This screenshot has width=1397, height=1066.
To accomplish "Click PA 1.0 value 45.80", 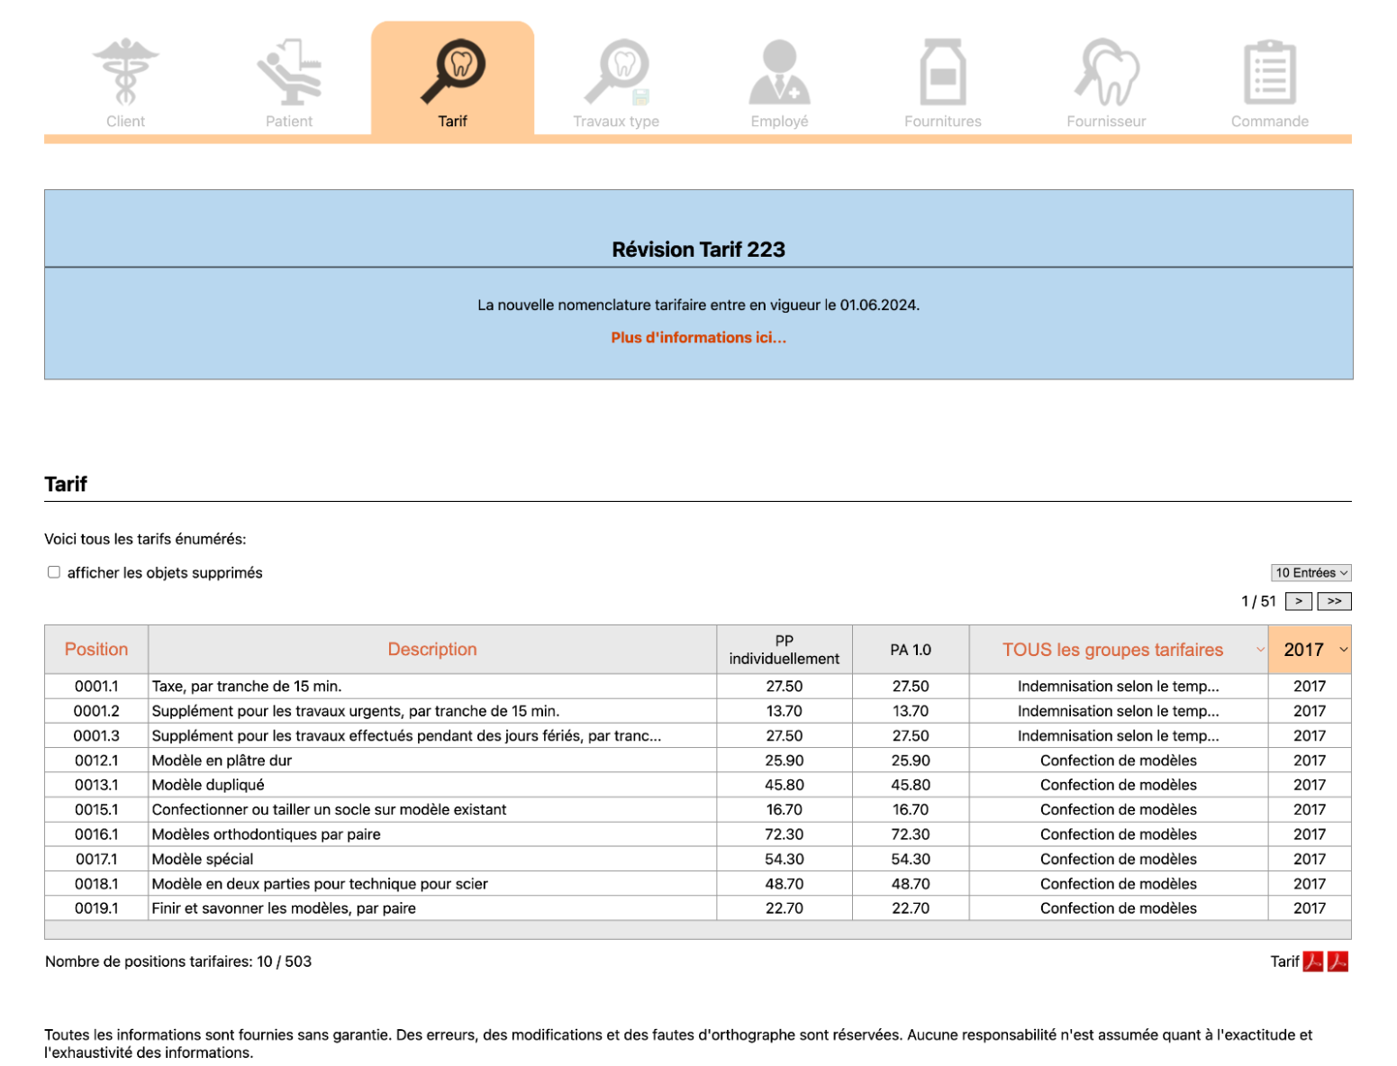I will click(911, 785).
